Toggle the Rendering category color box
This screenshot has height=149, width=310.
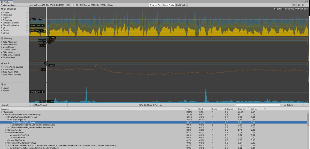1,15
